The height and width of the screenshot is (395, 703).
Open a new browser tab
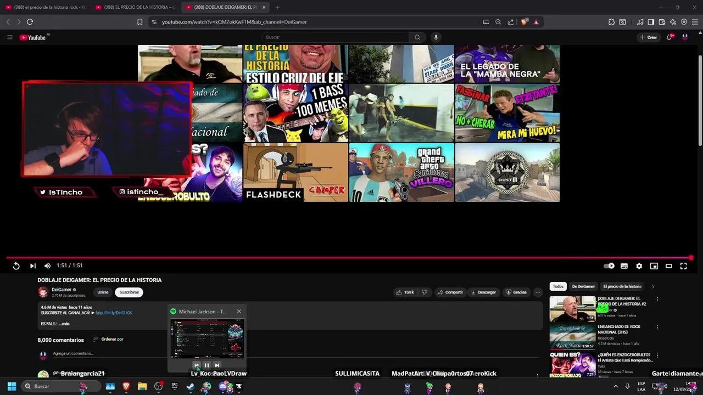pos(277,7)
